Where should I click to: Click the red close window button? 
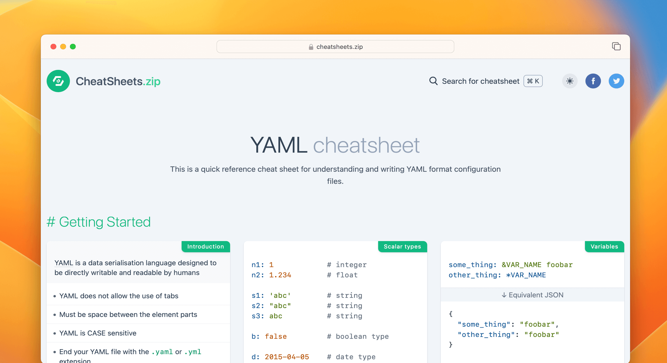pyautogui.click(x=53, y=47)
